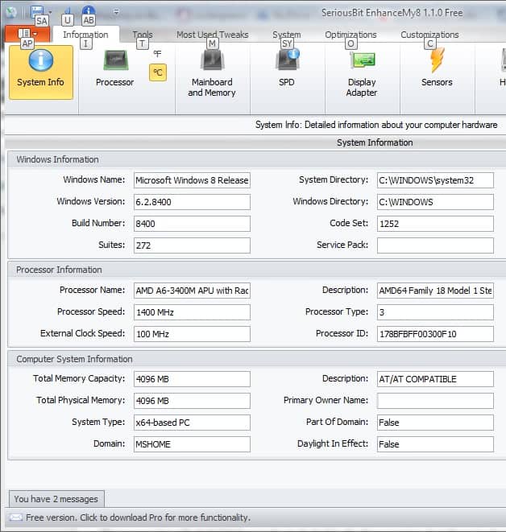Screen dimensions: 506x532
Task: Expand the save icon dropdown arrow
Action: (x=50, y=13)
